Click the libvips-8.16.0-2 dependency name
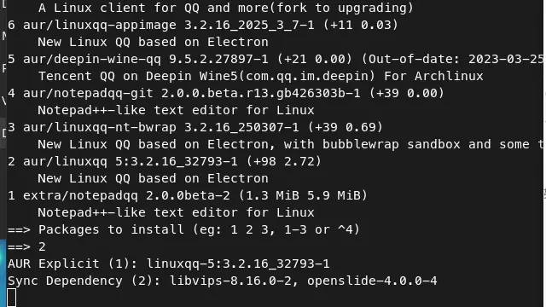Viewport: 546px width, 307px height. [x=230, y=281]
